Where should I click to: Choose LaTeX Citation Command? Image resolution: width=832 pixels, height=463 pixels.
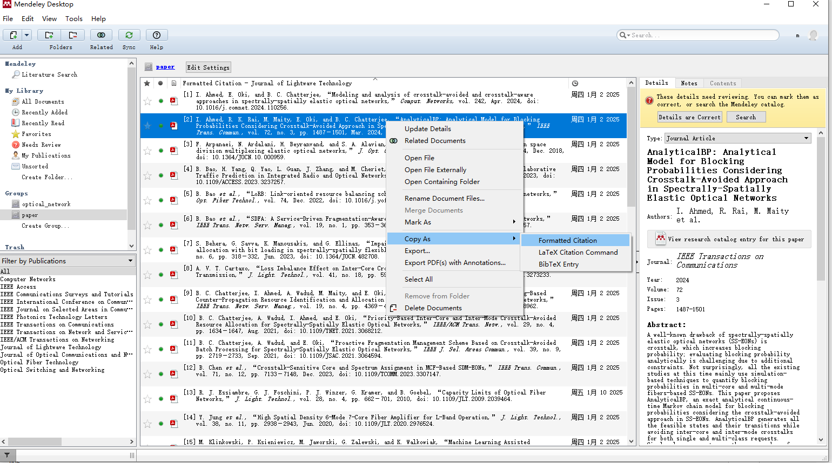point(575,252)
